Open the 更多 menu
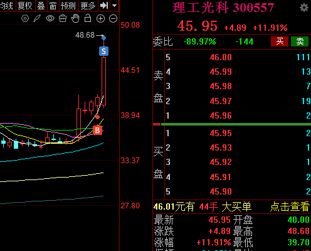The height and width of the screenshot is (251, 311). coord(88,6)
